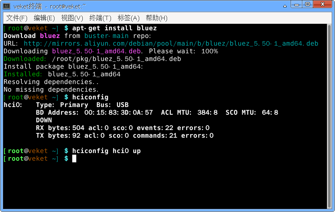Click the BD Address 00:15:83:3D:0A:57
This screenshot has width=335, height=212.
[x=118, y=113]
